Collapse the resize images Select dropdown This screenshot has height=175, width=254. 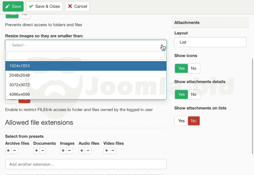pos(86,45)
